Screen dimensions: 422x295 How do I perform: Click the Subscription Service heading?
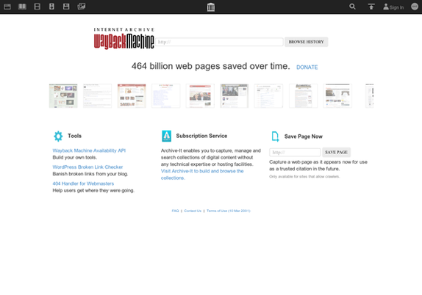[201, 136]
